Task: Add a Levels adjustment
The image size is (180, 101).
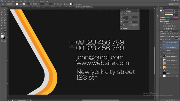Action: coord(167,24)
